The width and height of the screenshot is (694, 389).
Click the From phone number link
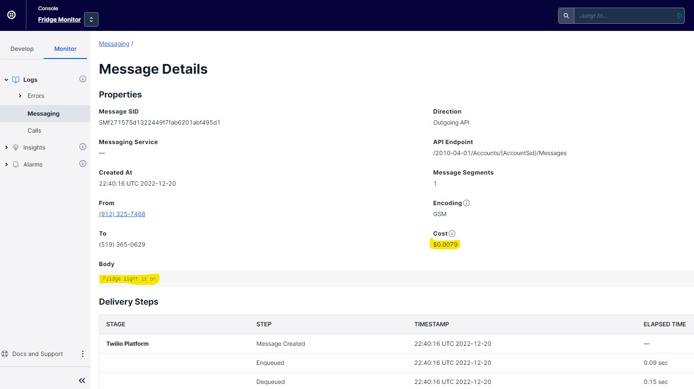[122, 214]
